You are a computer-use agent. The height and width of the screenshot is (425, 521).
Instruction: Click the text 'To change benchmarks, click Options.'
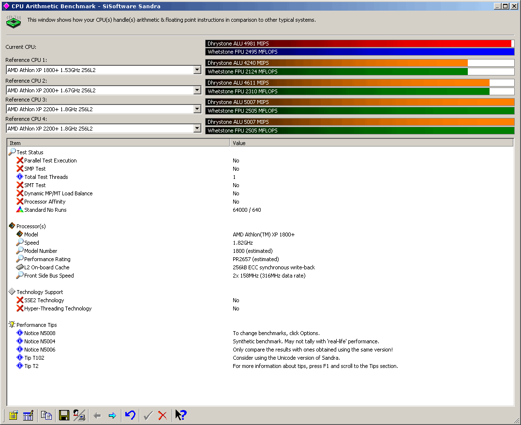click(x=276, y=333)
